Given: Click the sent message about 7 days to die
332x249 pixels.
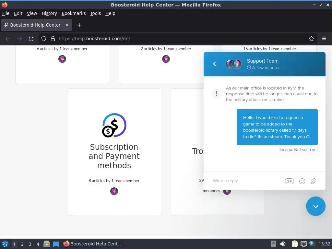Looking at the screenshot, I should click(x=277, y=127).
